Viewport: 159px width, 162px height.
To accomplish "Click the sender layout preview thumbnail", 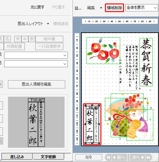I will click(36, 122).
